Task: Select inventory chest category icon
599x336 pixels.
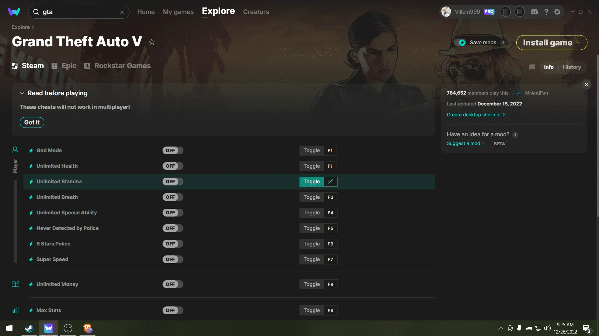Action: tap(16, 284)
